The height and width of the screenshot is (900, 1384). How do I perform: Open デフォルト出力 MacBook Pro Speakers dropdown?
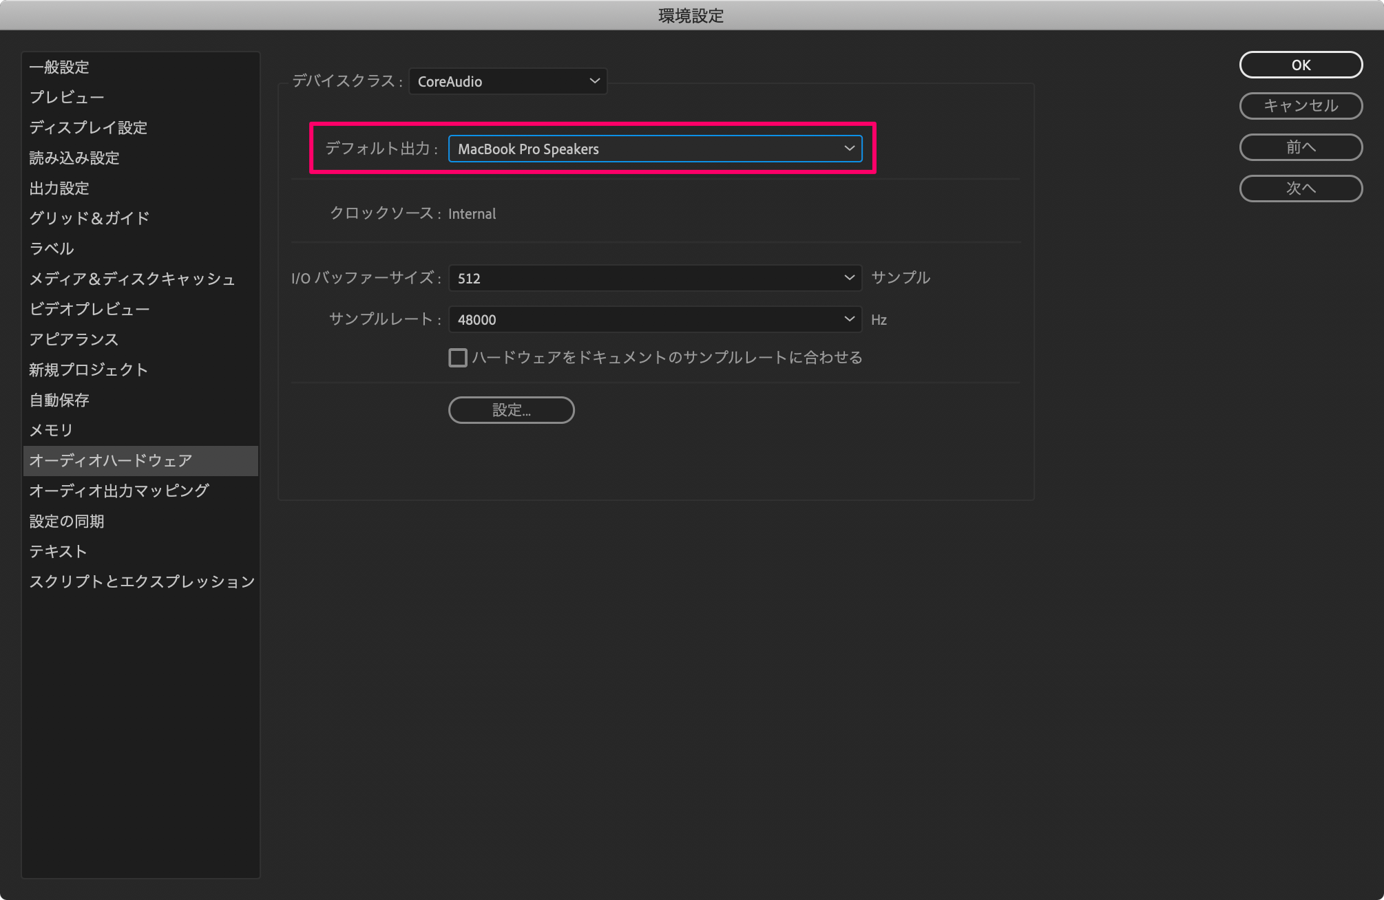[x=656, y=149]
